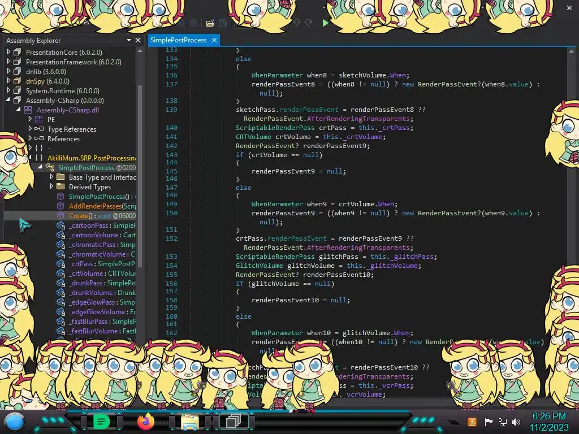Image resolution: width=579 pixels, height=434 pixels.
Task: Open the green chat app taskbar icon
Action: pyautogui.click(x=101, y=421)
